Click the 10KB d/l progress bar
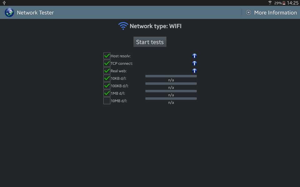The width and height of the screenshot is (300, 187). pos(171,76)
